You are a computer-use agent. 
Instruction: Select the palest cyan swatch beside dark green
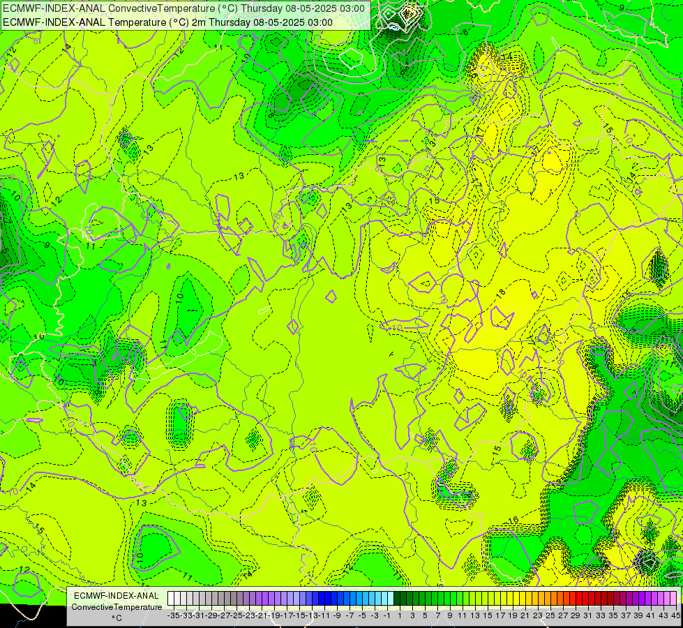(391, 599)
